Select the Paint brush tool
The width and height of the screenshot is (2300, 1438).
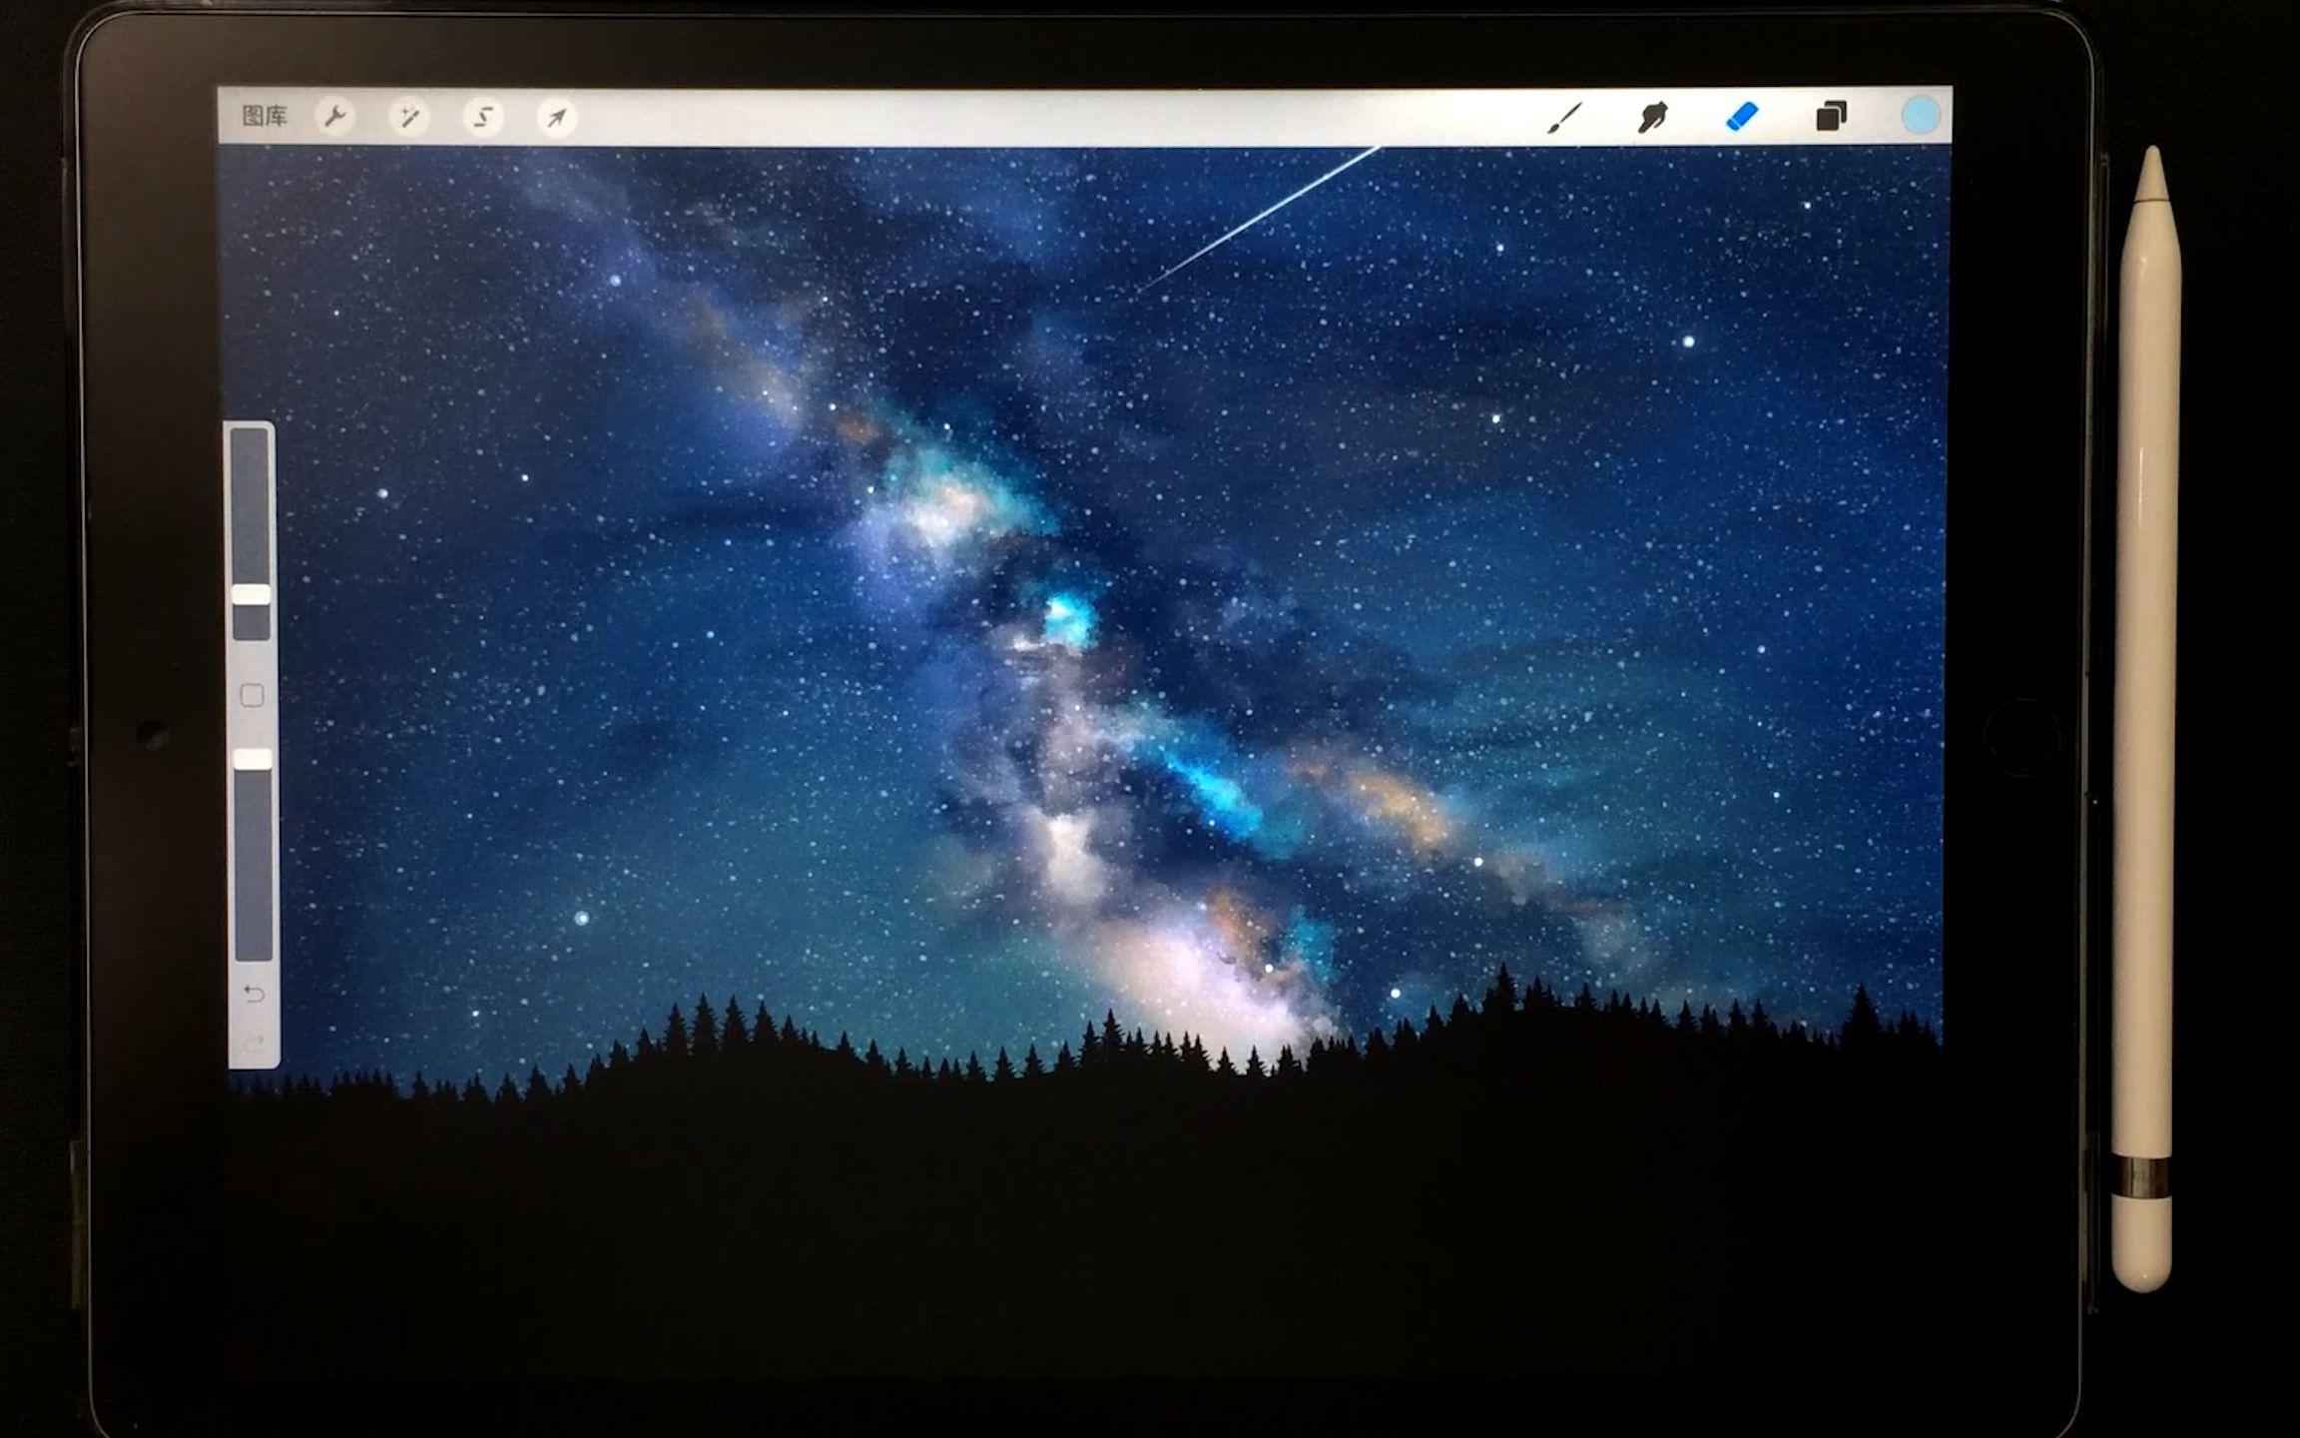tap(1564, 117)
